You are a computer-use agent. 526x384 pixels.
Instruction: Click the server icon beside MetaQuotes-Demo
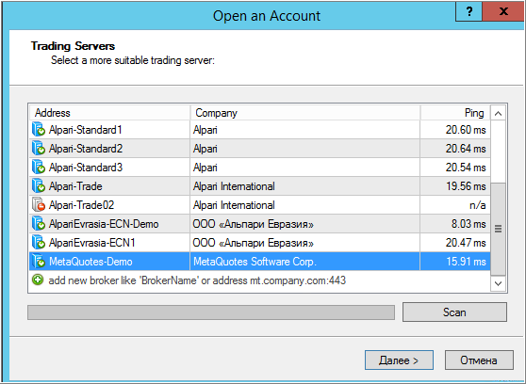(x=39, y=262)
